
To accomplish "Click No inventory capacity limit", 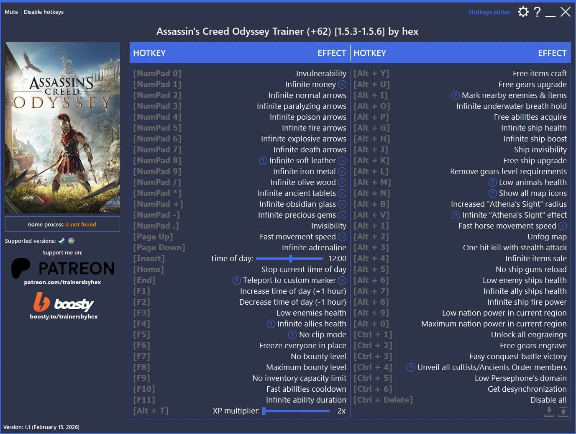I will coord(299,378).
